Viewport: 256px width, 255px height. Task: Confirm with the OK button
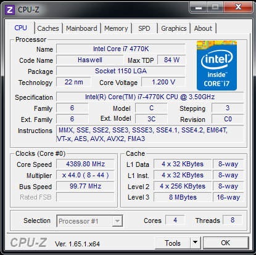tap(226, 243)
